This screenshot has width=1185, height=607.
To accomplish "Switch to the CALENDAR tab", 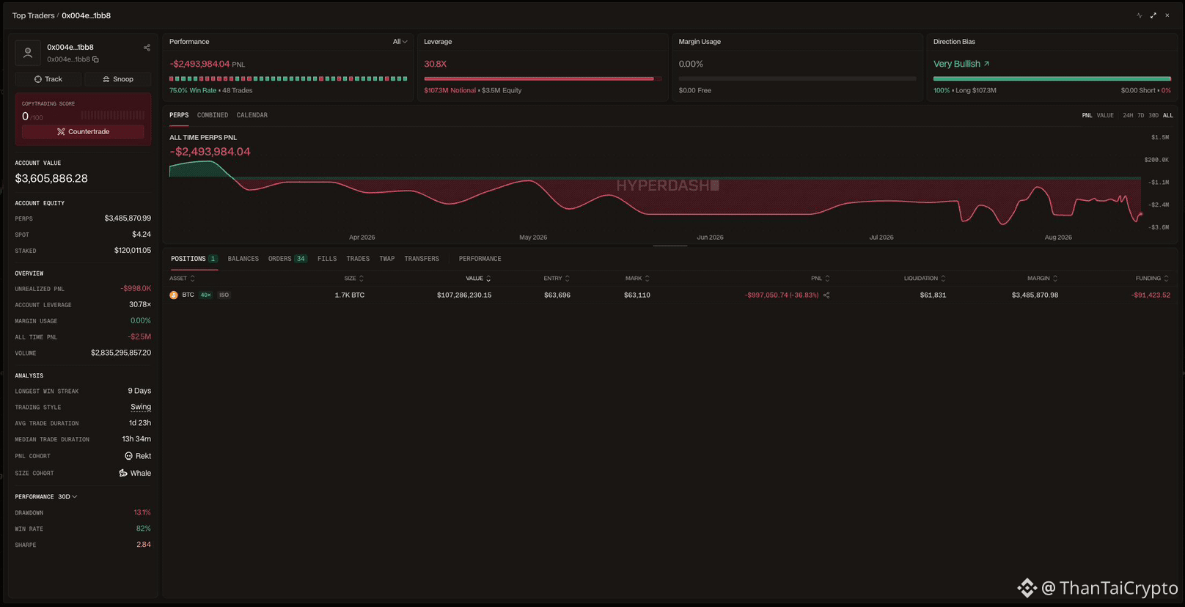I will click(252, 115).
